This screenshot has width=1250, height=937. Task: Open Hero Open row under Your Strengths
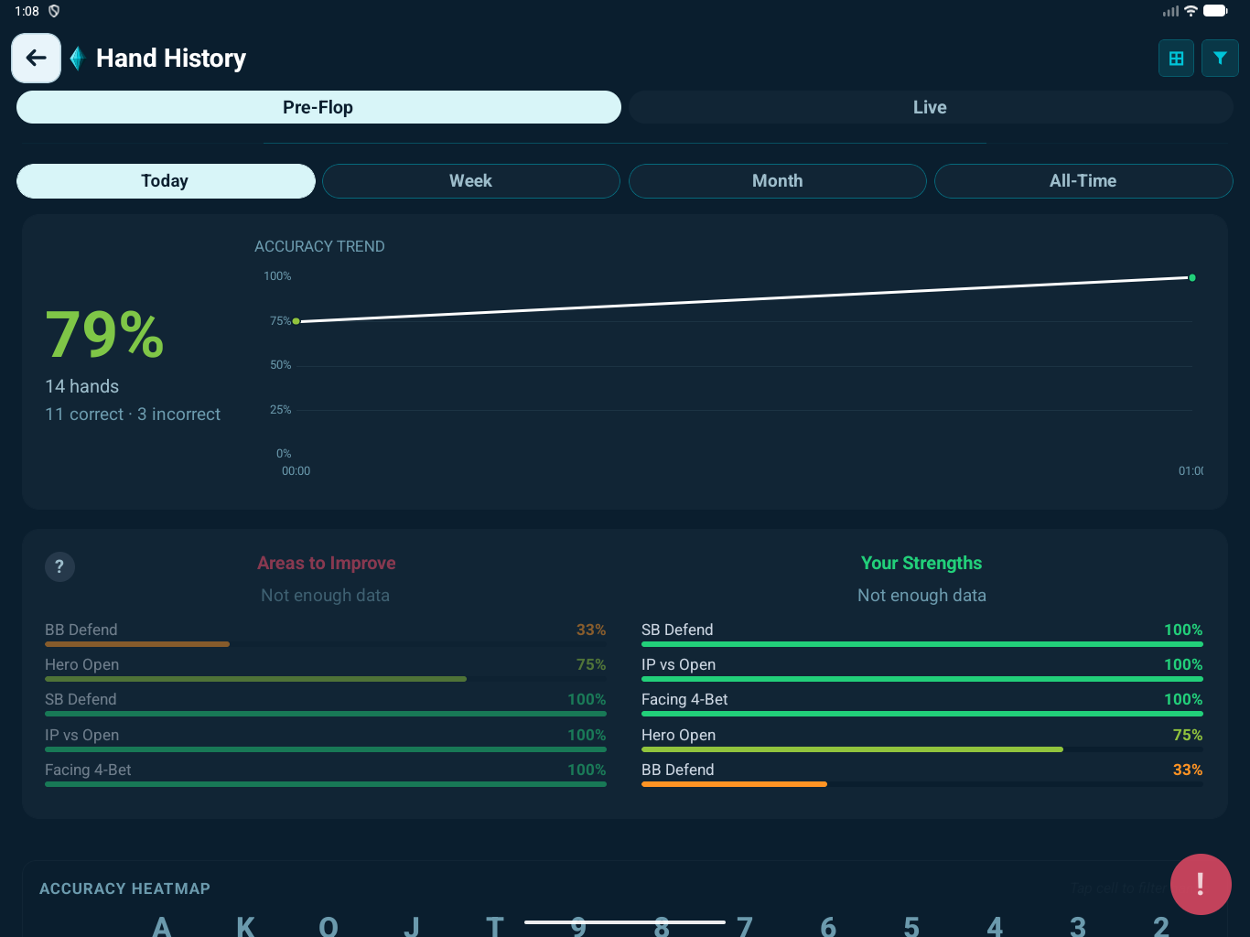tap(921, 739)
